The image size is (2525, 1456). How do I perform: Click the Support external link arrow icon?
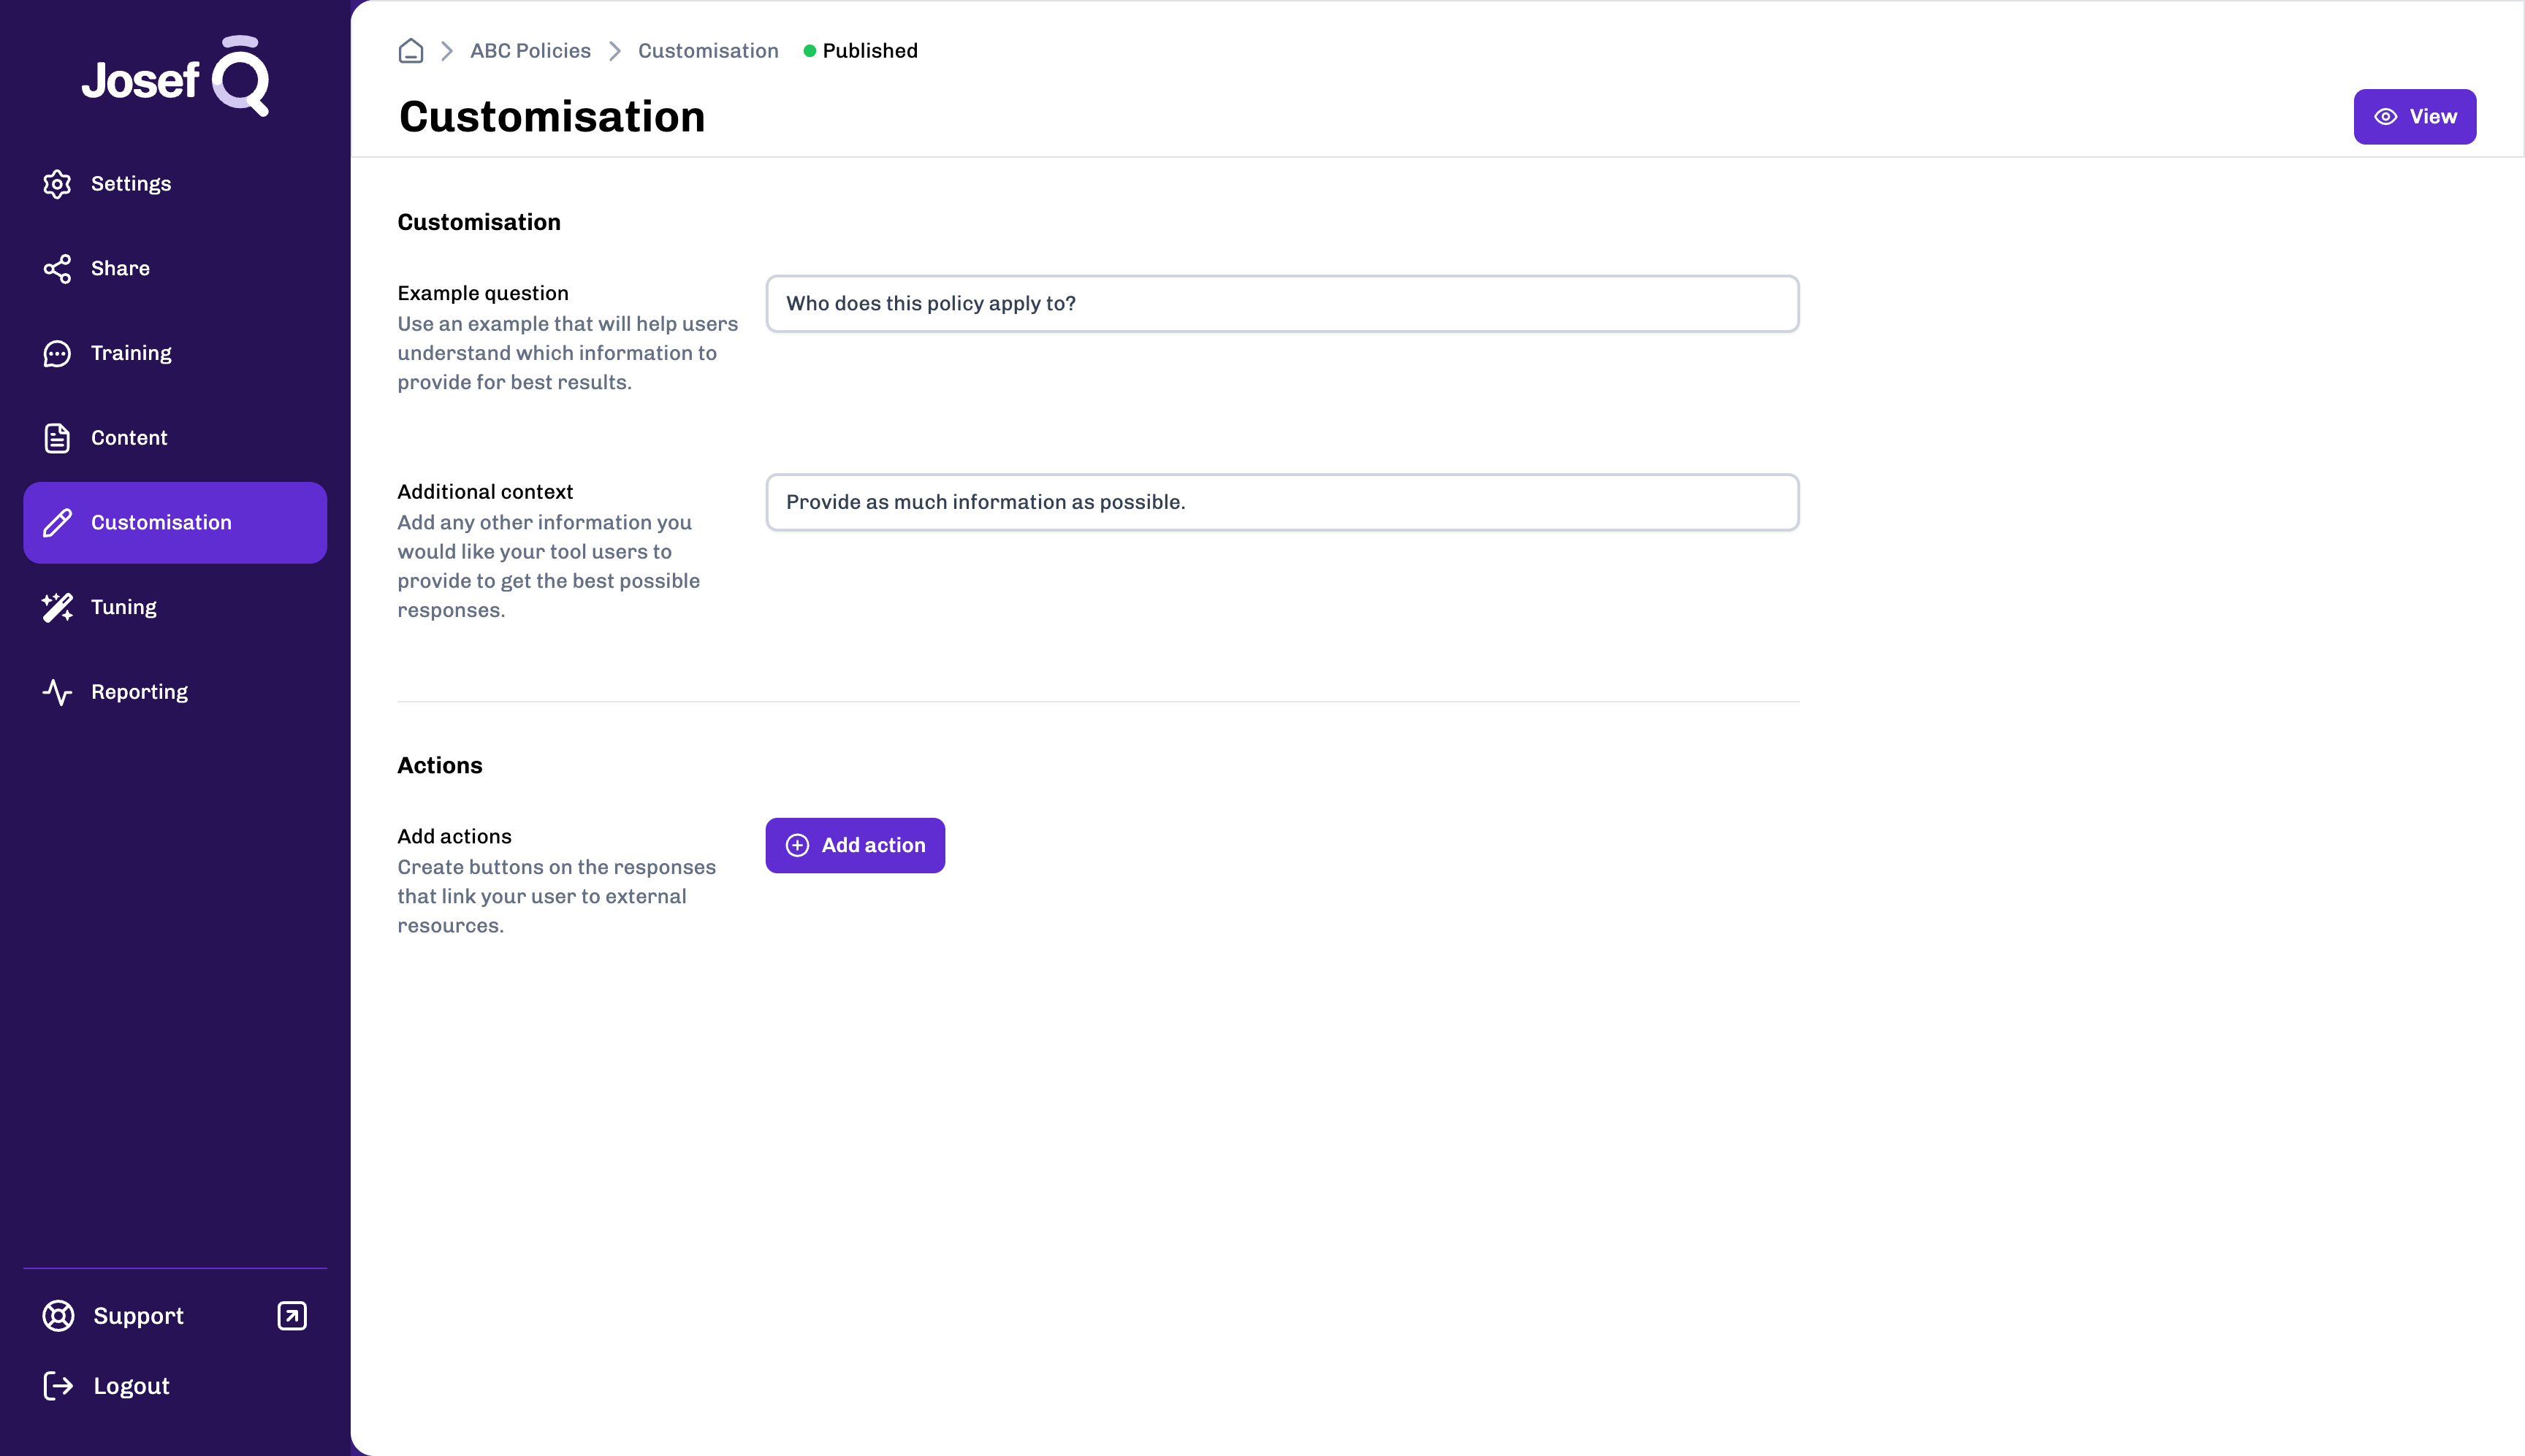point(292,1316)
